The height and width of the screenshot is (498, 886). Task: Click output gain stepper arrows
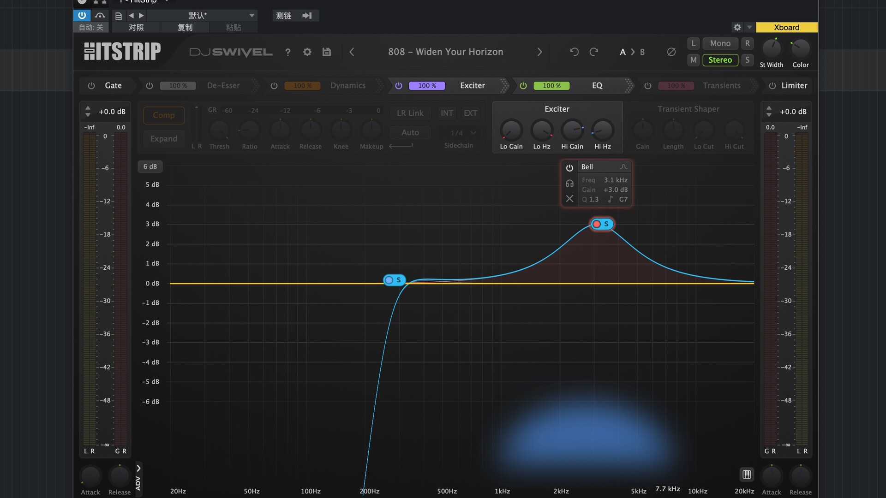click(x=769, y=112)
